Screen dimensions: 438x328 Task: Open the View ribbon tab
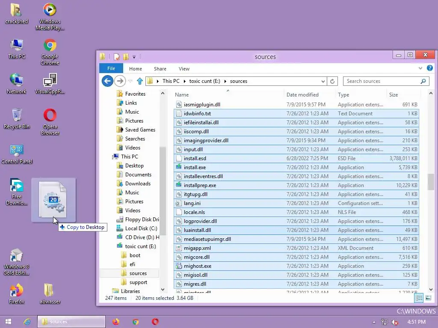click(x=184, y=69)
